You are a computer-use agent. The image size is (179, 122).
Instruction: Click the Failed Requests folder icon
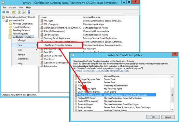click(x=10, y=34)
